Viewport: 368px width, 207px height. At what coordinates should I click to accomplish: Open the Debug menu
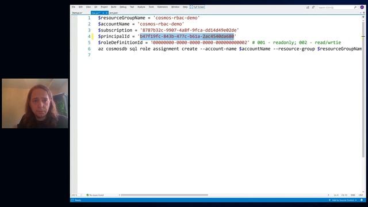point(123,7)
